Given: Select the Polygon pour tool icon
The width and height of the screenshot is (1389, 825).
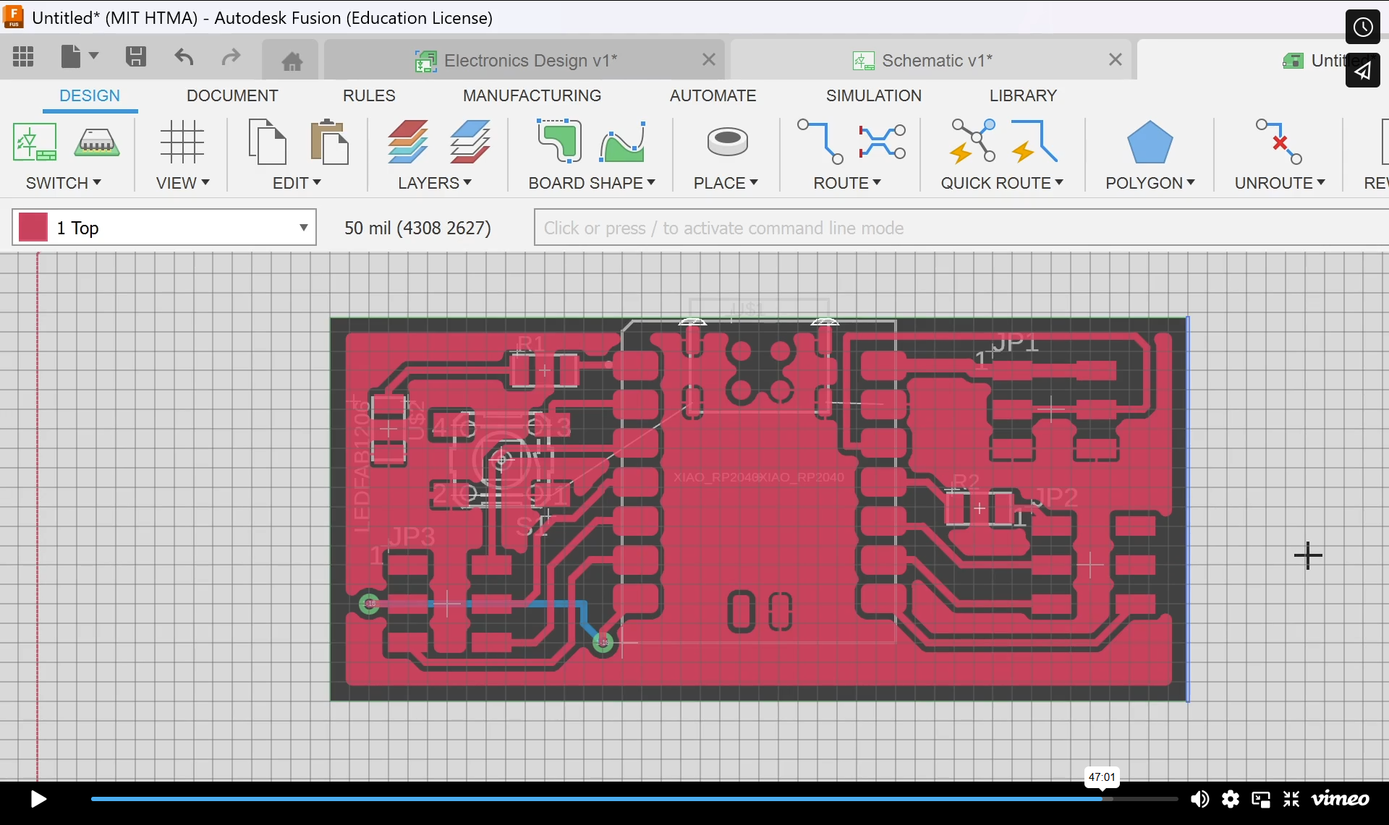Looking at the screenshot, I should (x=1149, y=142).
